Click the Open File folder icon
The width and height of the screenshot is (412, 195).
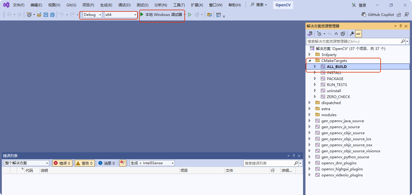click(39, 14)
